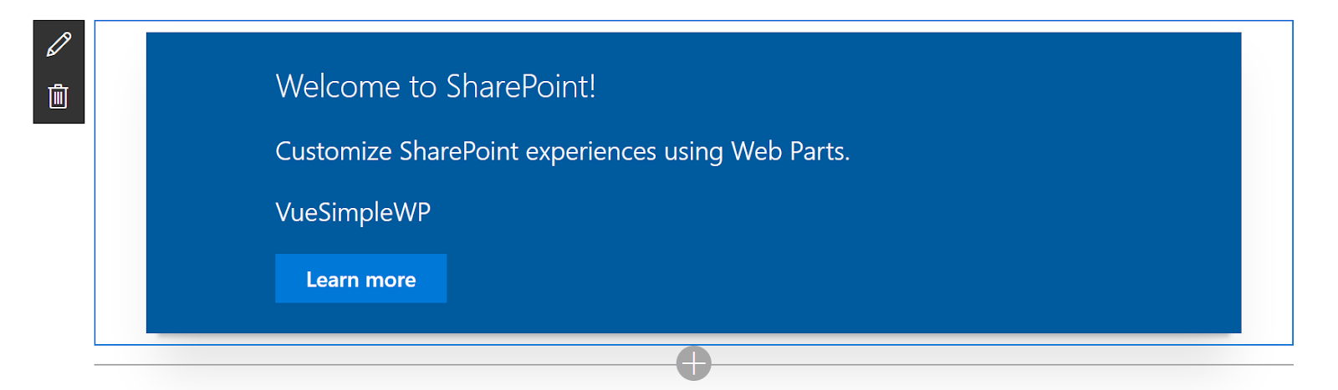Delete the web part using the trash icon
The height and width of the screenshot is (390, 1338).
[58, 96]
